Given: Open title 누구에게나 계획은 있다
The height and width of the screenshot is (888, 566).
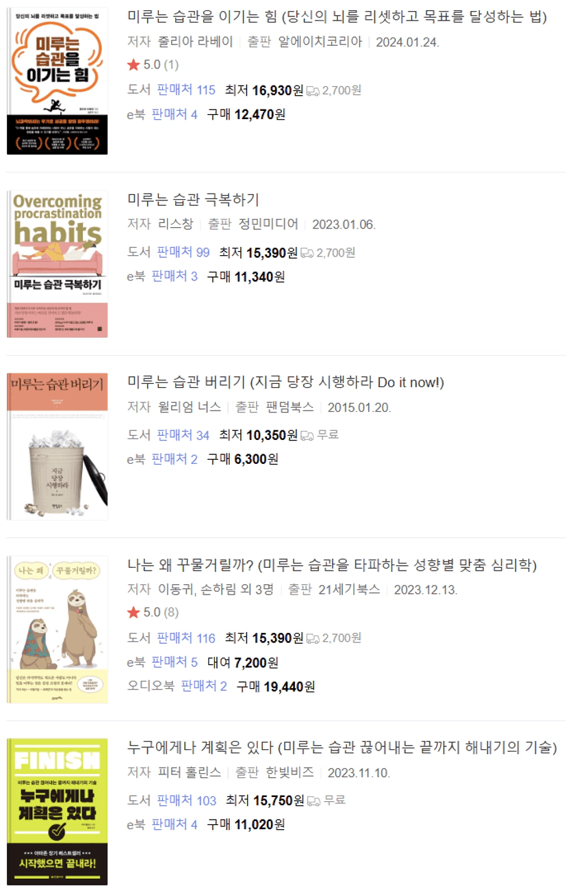Looking at the screenshot, I should tap(201, 747).
